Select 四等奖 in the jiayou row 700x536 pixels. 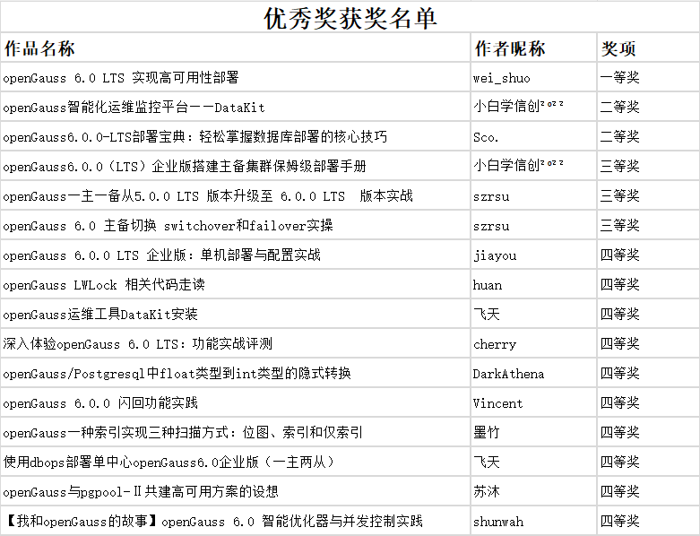click(619, 255)
